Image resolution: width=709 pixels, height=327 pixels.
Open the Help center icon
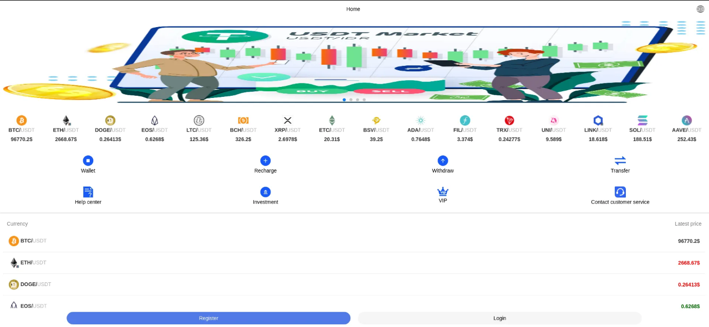88,192
